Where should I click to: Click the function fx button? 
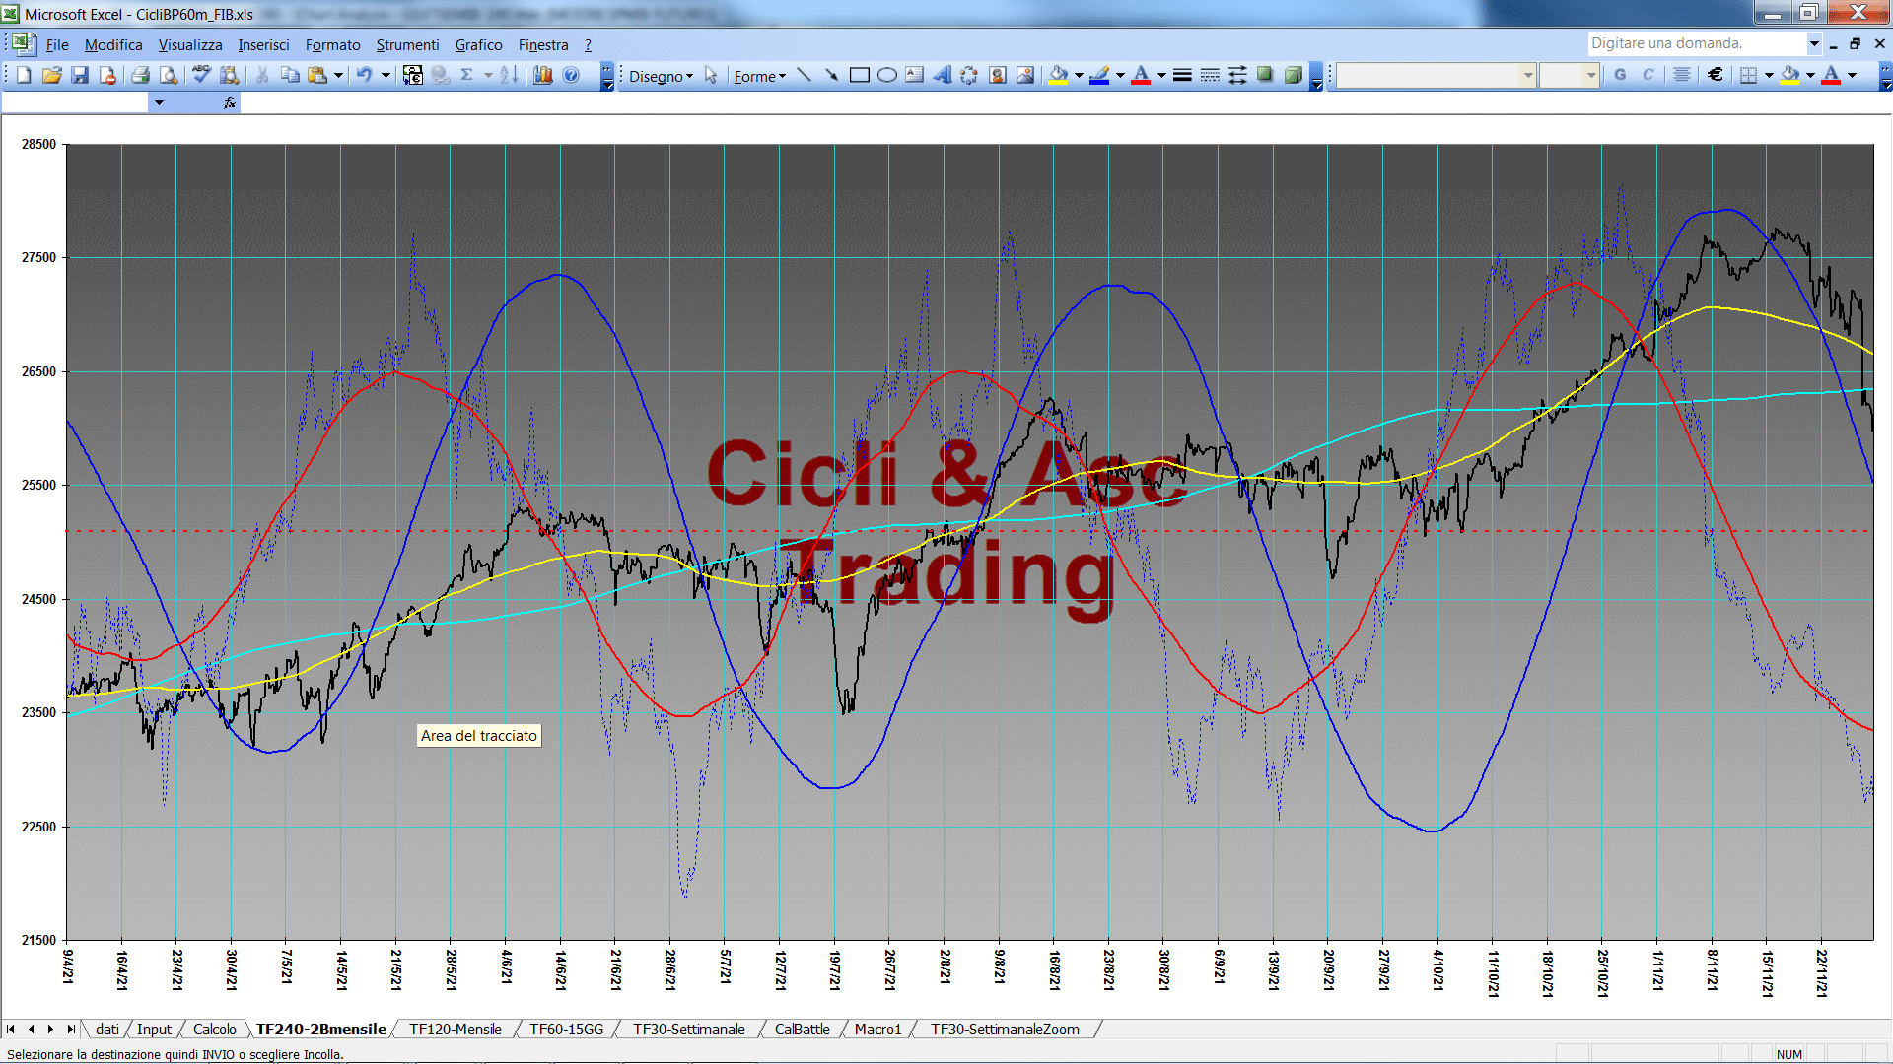coord(230,102)
